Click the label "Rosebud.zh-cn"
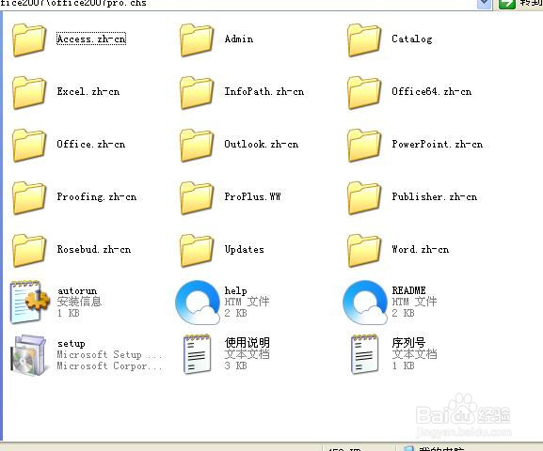The height and width of the screenshot is (451, 543). pyautogui.click(x=94, y=249)
